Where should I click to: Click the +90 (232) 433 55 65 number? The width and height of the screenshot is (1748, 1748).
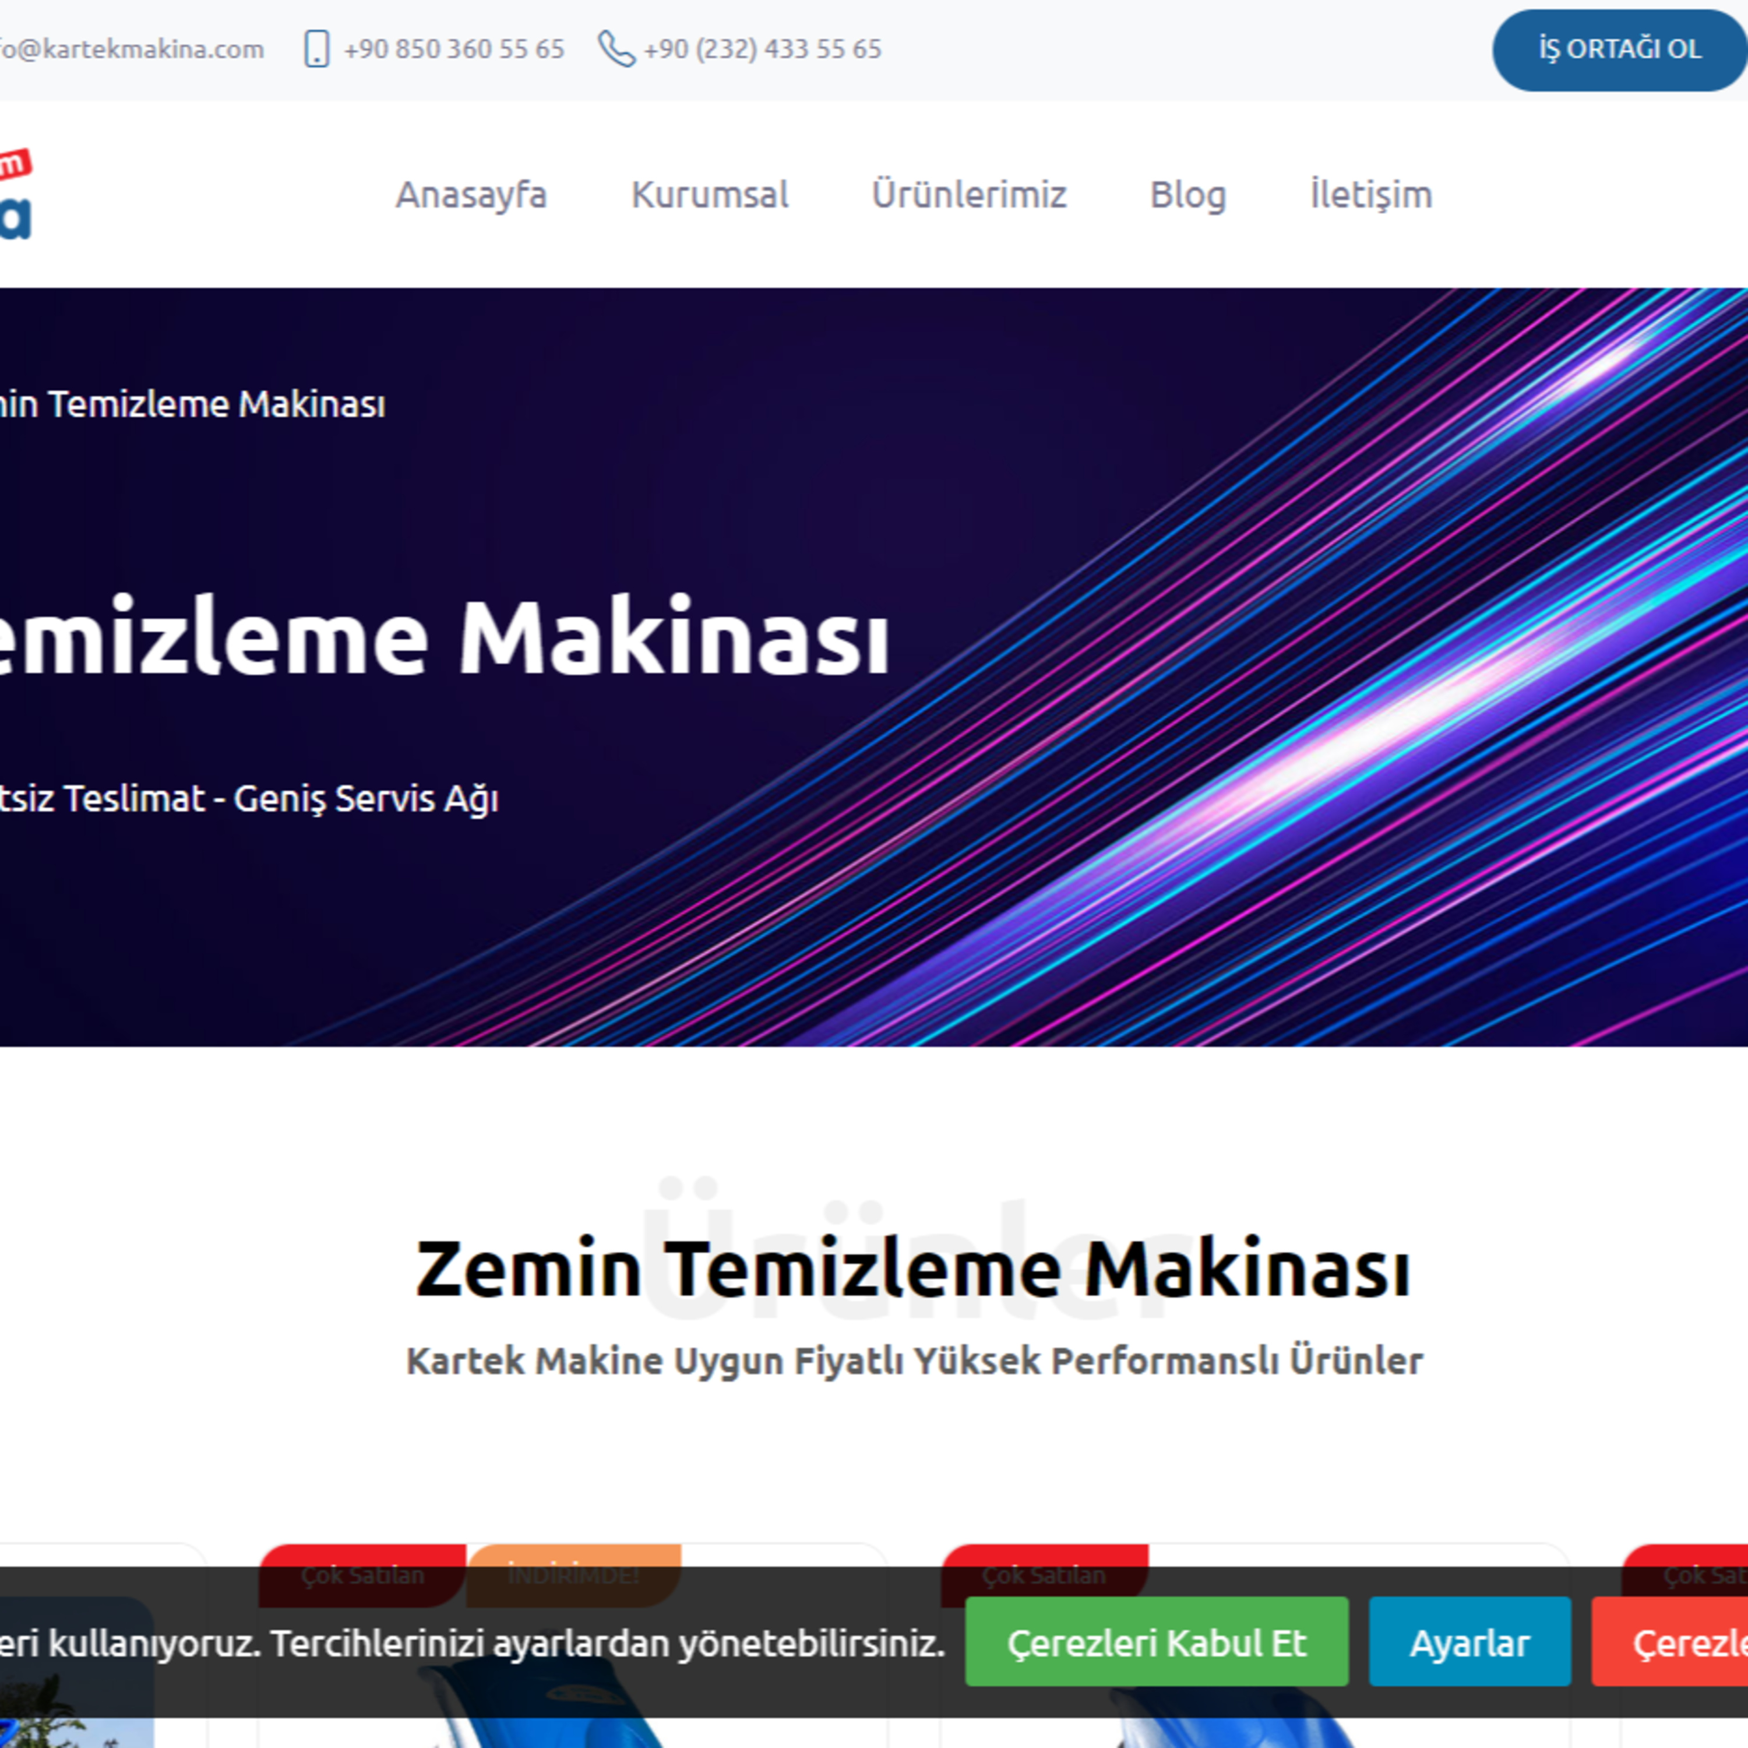pyautogui.click(x=762, y=49)
